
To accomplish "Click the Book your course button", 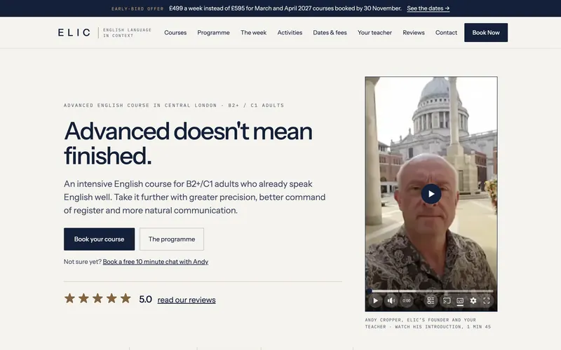I will tap(99, 239).
